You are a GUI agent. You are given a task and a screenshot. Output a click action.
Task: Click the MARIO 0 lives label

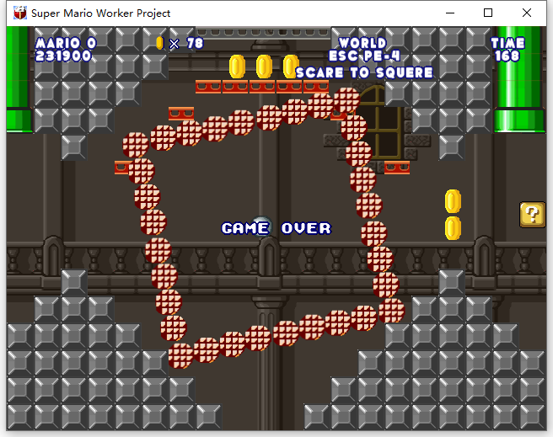[66, 43]
